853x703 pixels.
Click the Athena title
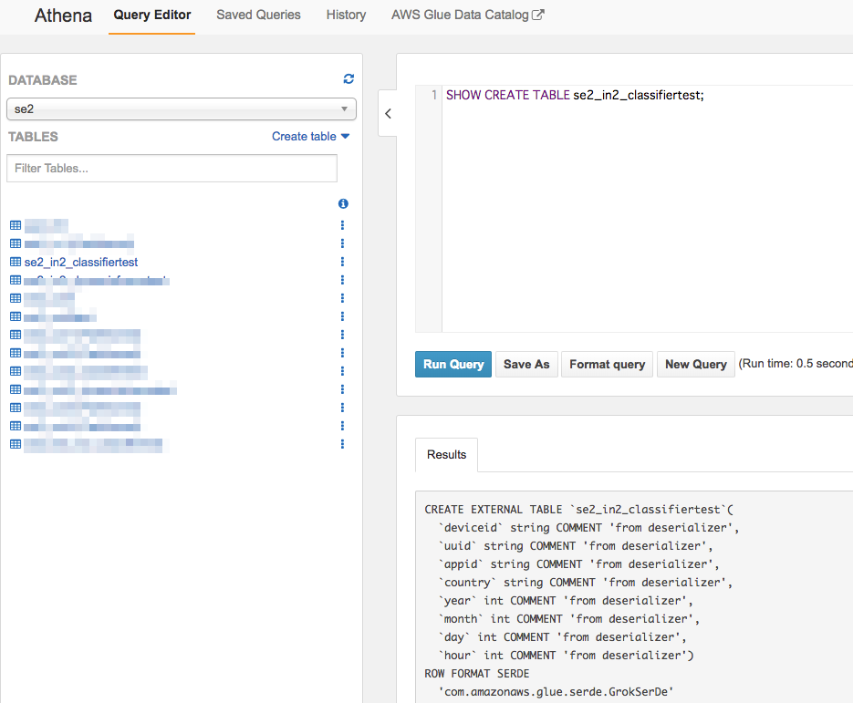coord(63,16)
